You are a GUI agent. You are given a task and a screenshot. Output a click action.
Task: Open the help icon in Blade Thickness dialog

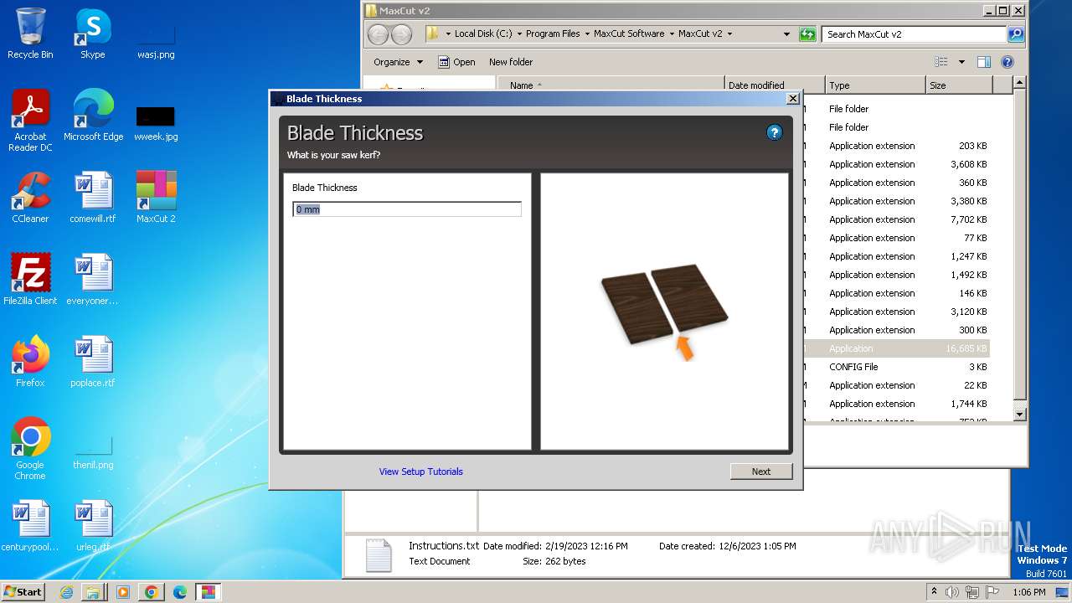point(775,132)
